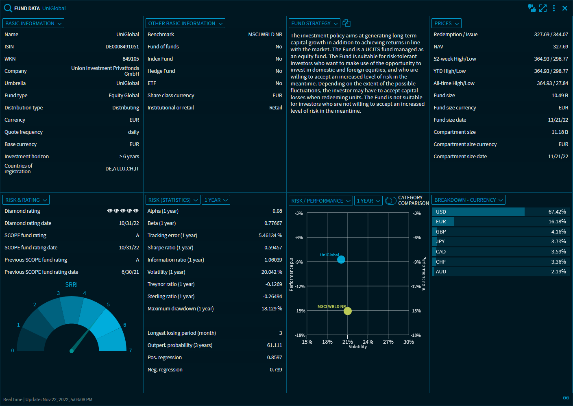Image resolution: width=573 pixels, height=406 pixels.
Task: Click the USD currency breakdown bar
Action: 478,212
